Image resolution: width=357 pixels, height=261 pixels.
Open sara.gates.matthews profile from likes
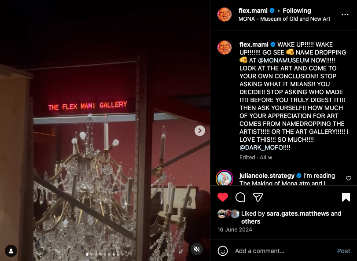pos(298,213)
